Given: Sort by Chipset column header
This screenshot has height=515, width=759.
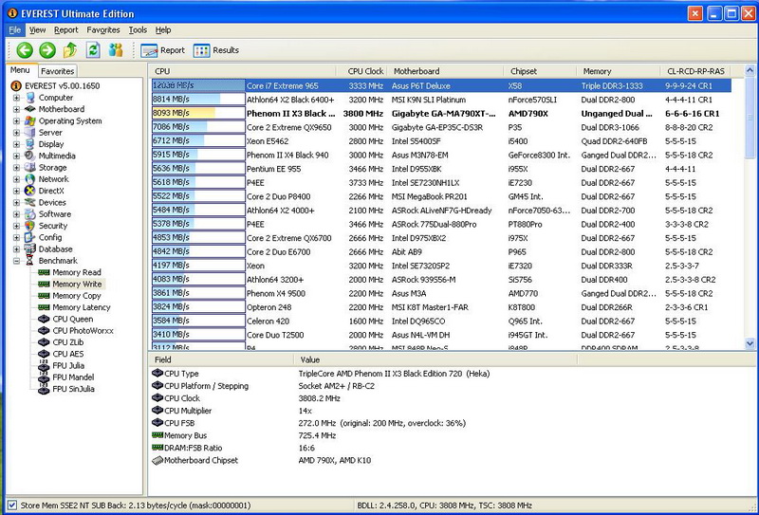Looking at the screenshot, I should tap(540, 71).
